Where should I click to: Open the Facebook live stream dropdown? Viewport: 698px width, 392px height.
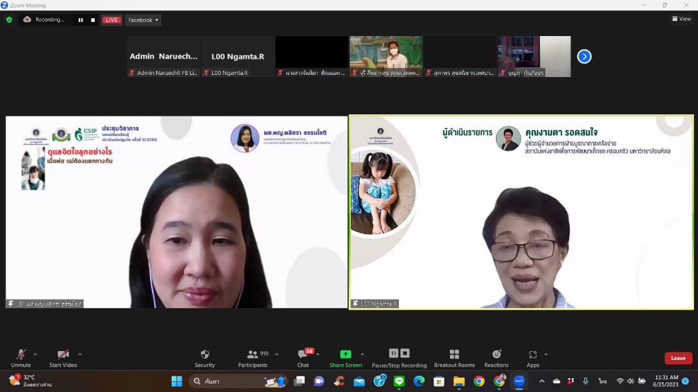click(x=143, y=20)
